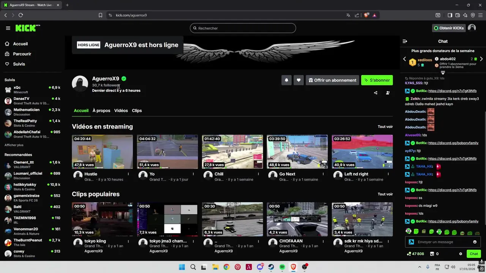486x273 pixels.
Task: Pick the first headphone frog emote
Action: (409, 231)
